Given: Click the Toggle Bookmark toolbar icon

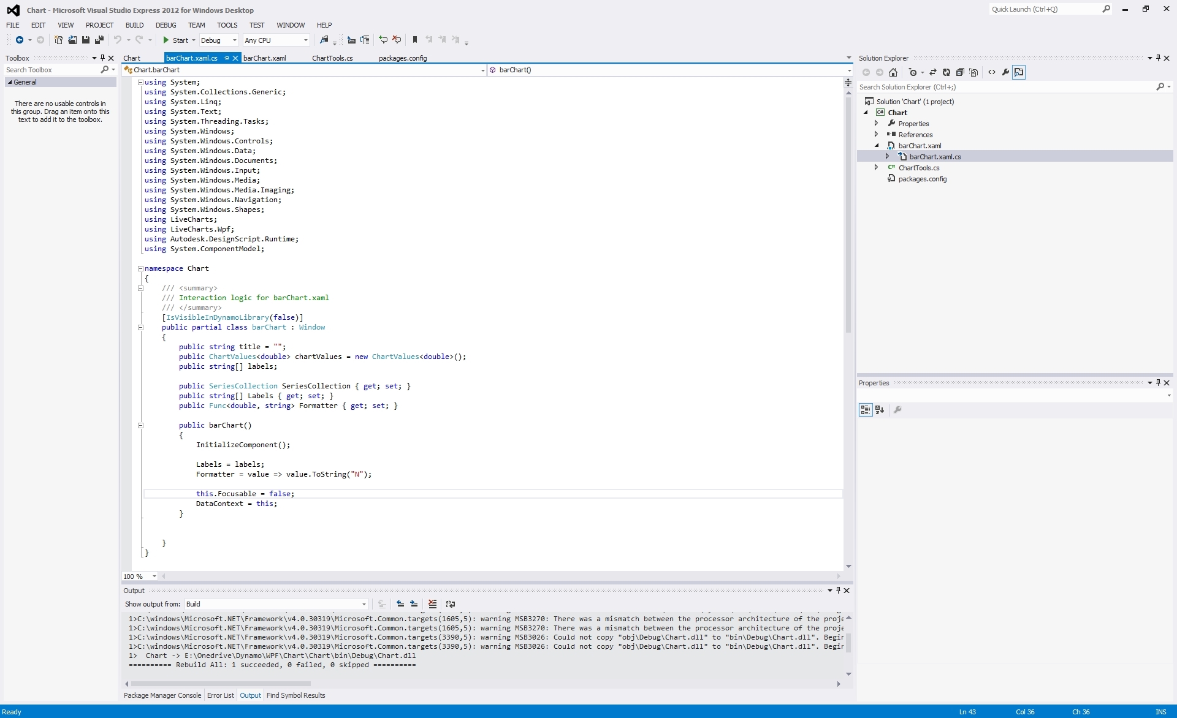Looking at the screenshot, I should (415, 40).
